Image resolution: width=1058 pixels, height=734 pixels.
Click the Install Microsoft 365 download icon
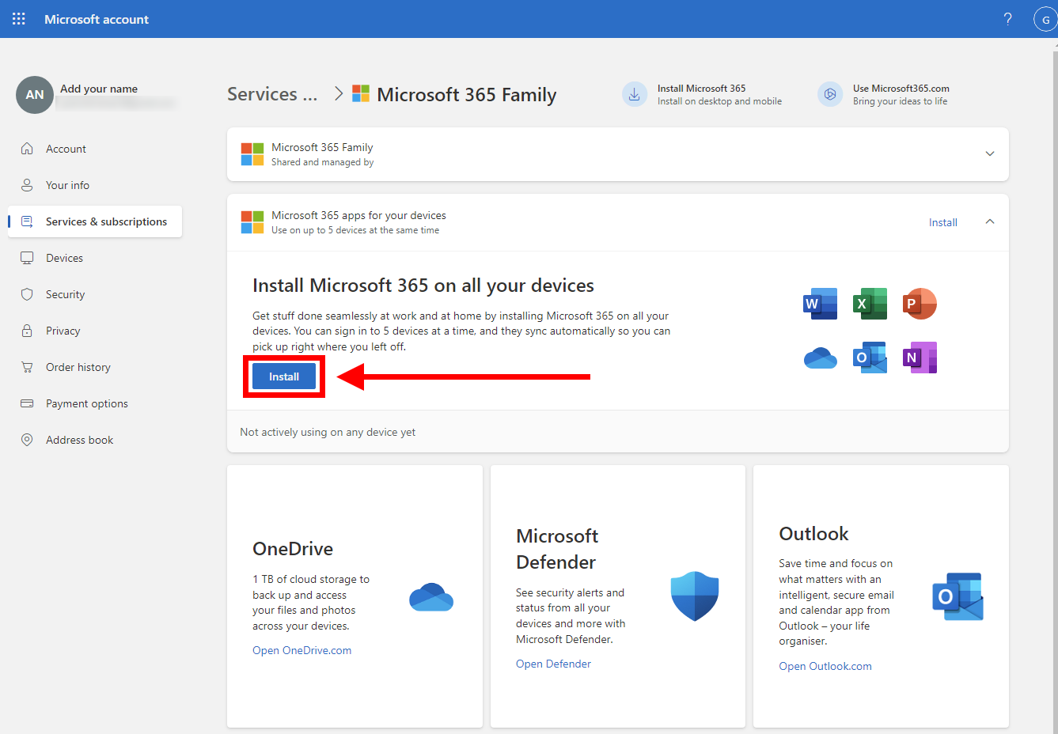pos(635,94)
